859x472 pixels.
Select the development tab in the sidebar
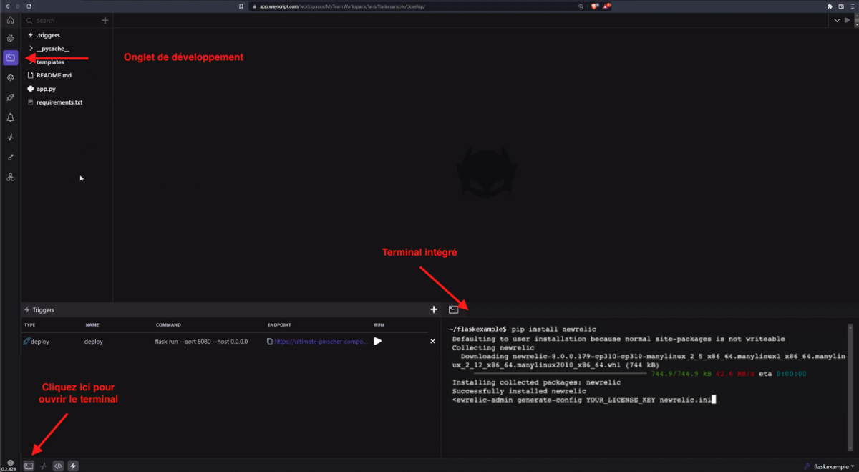click(x=10, y=57)
